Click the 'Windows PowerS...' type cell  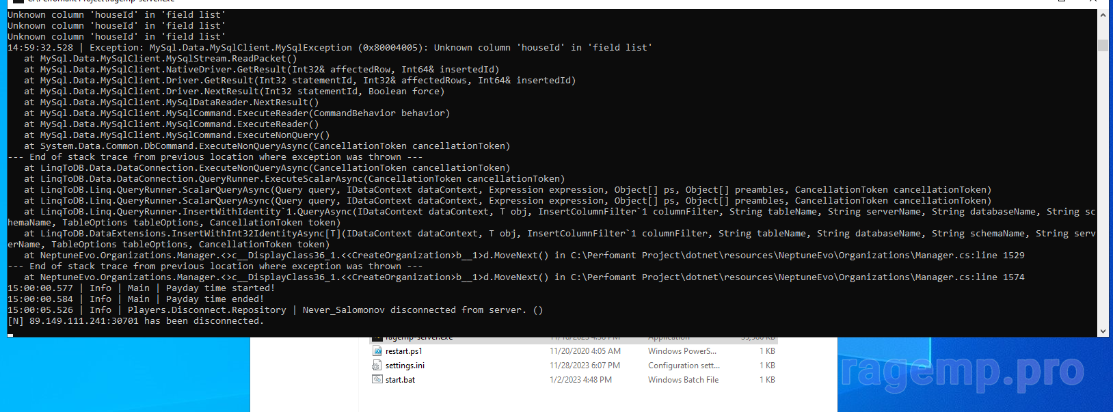click(682, 351)
